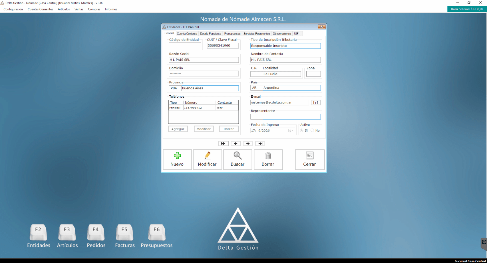Click the Dólar Sistema rate indicator
This screenshot has width=487, height=263.
(x=467, y=9)
